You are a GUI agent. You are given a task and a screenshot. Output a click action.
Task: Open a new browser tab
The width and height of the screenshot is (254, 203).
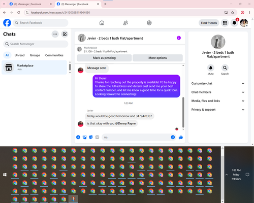tap(105, 4)
